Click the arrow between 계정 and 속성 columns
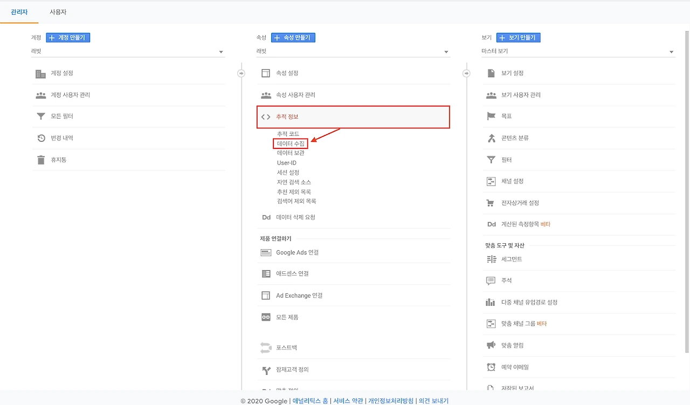Image resolution: width=690 pixels, height=405 pixels. click(241, 73)
